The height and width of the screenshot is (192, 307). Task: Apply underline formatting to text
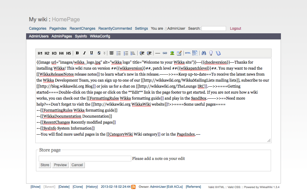coord(91,53)
